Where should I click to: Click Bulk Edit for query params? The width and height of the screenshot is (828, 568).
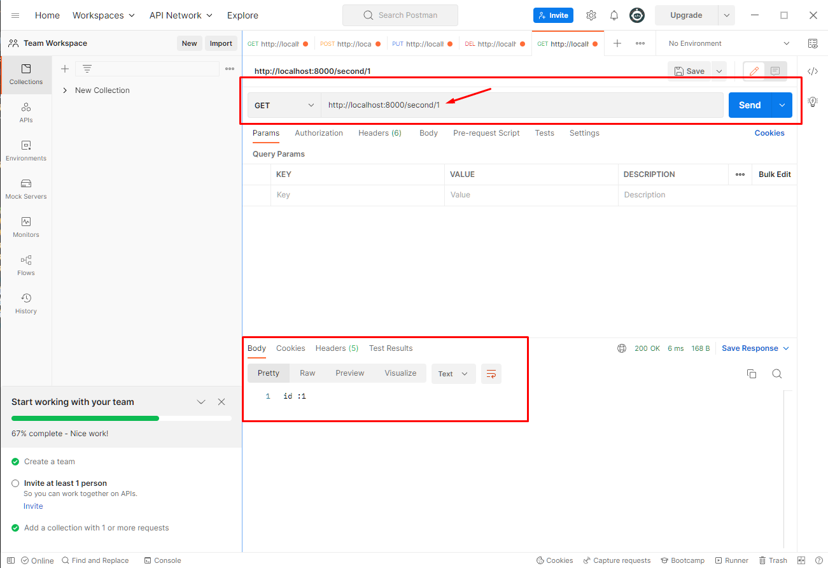(x=775, y=174)
